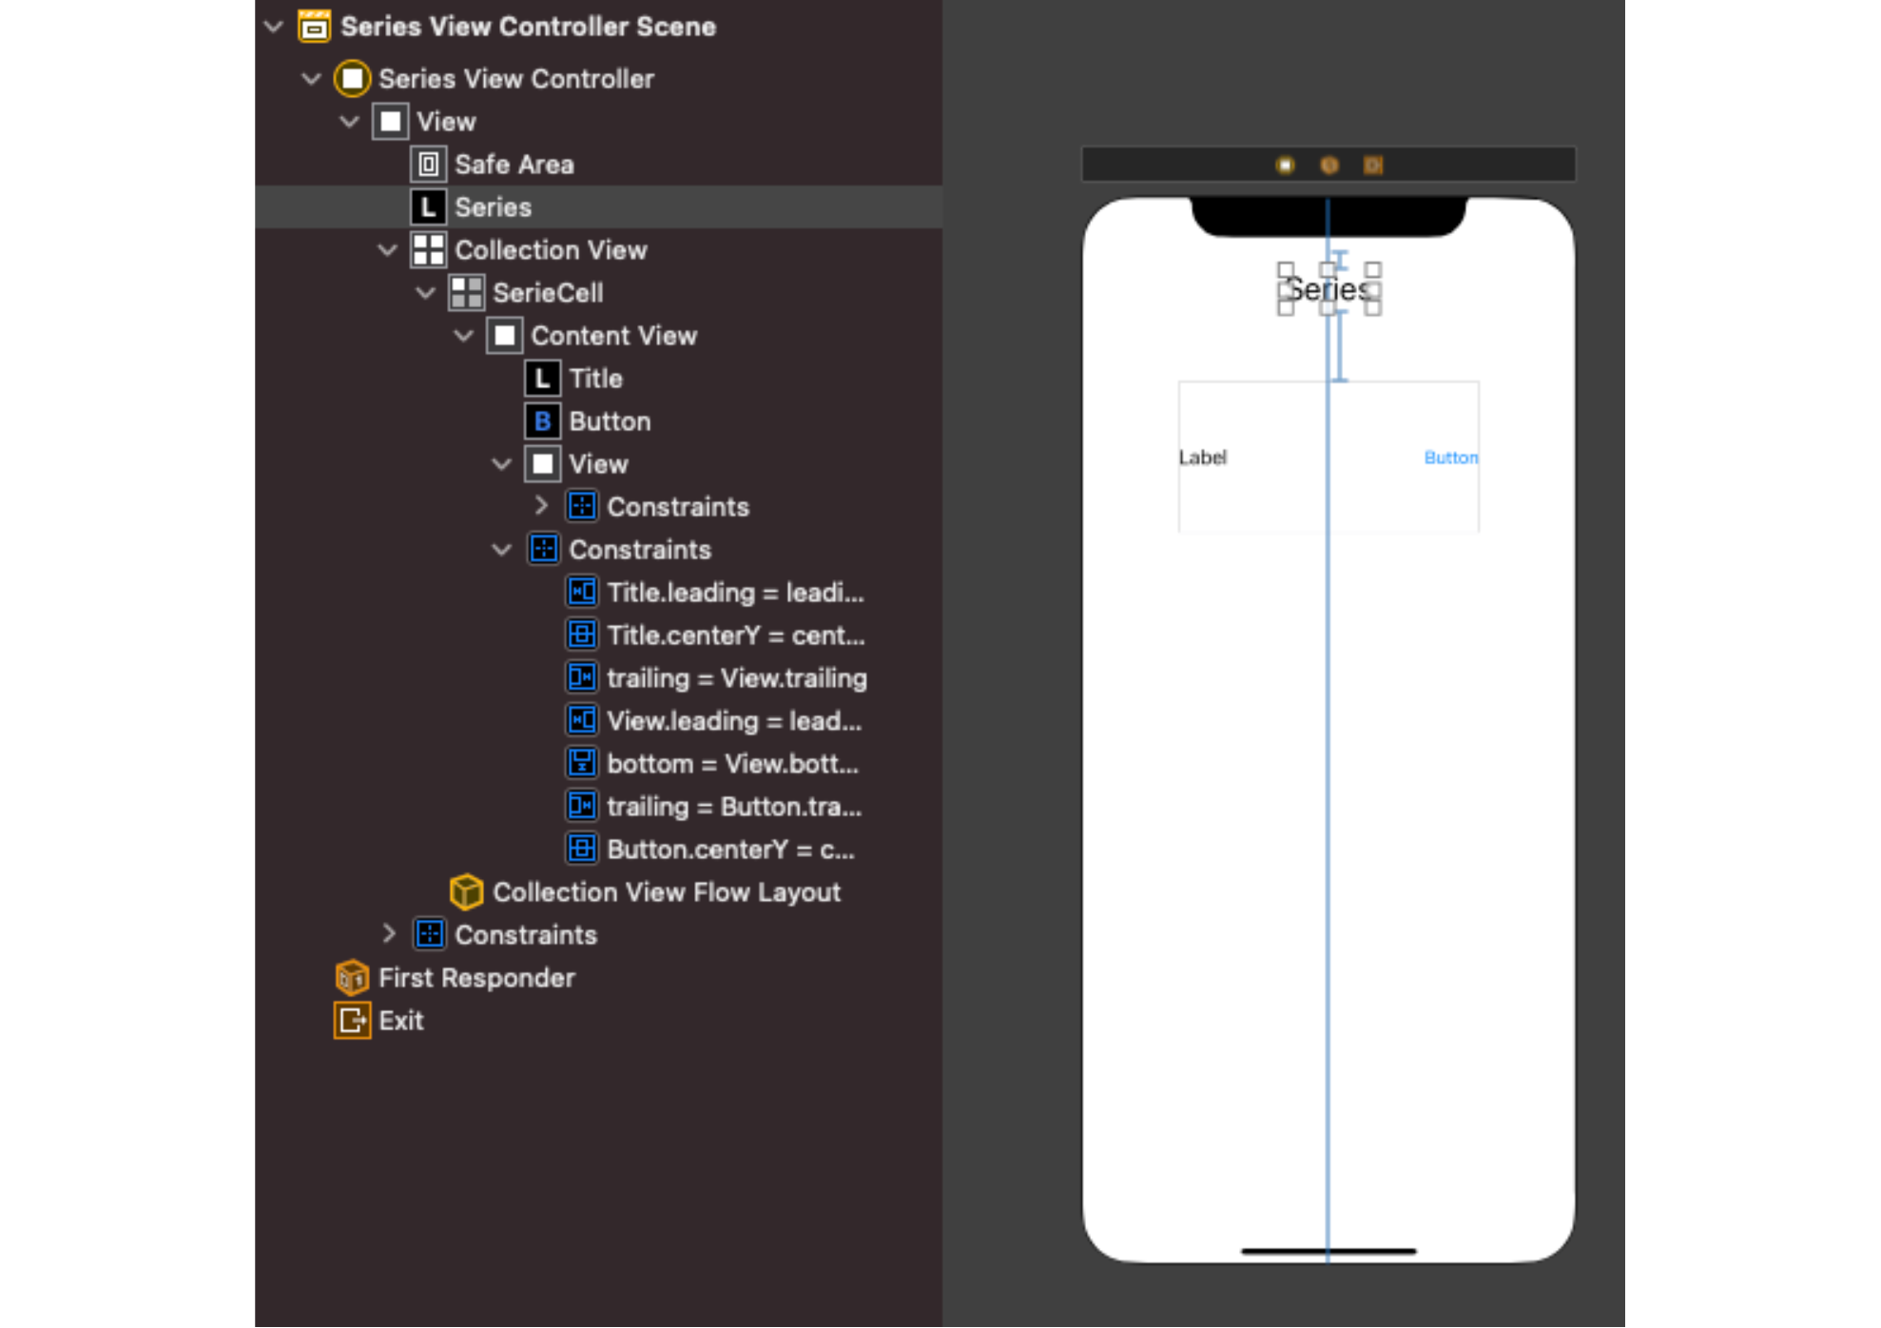Select the SerieCell cell icon

tap(466, 293)
